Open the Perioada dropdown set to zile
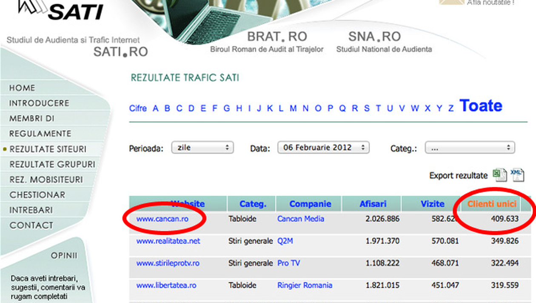 click(x=202, y=148)
